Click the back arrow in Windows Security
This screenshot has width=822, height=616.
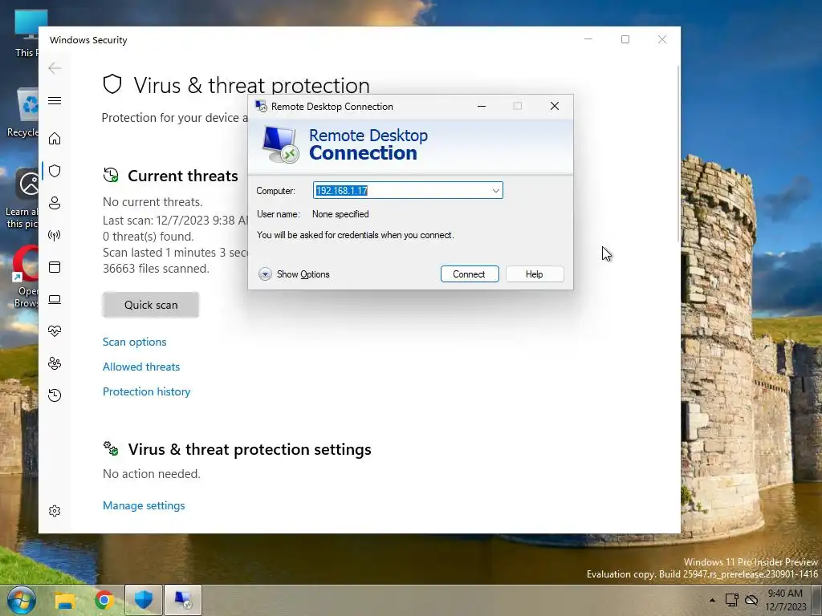[55, 68]
